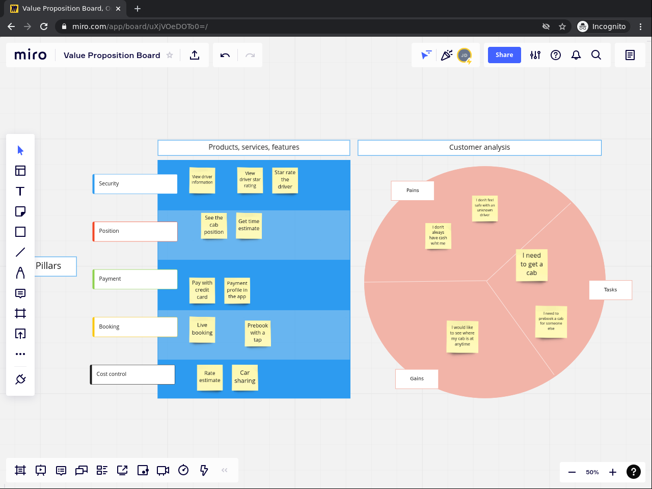This screenshot has height=489, width=652.
Task: Open Frames panel in bottom toolbar
Action: coord(20,470)
